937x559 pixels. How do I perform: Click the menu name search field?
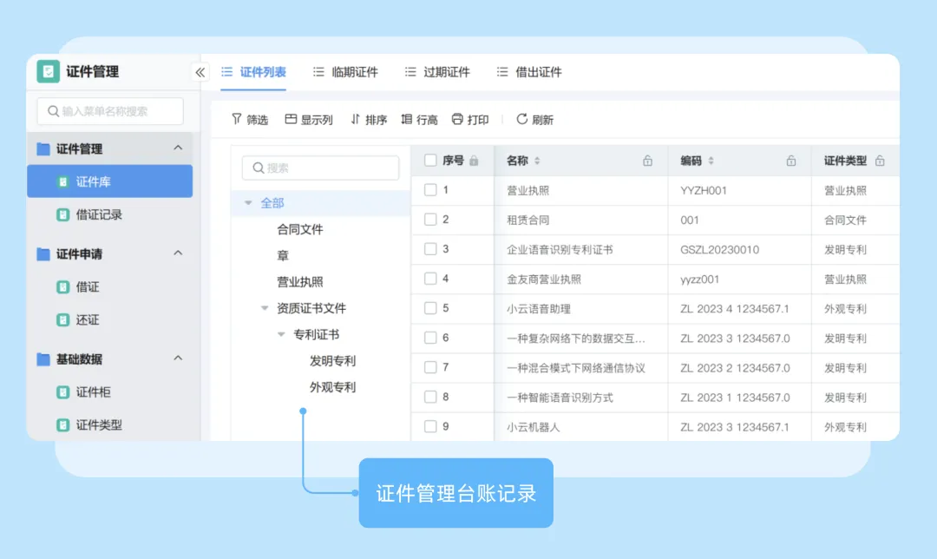tap(110, 111)
